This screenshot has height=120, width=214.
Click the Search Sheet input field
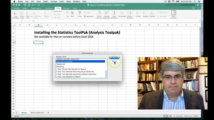(x=180, y=5)
